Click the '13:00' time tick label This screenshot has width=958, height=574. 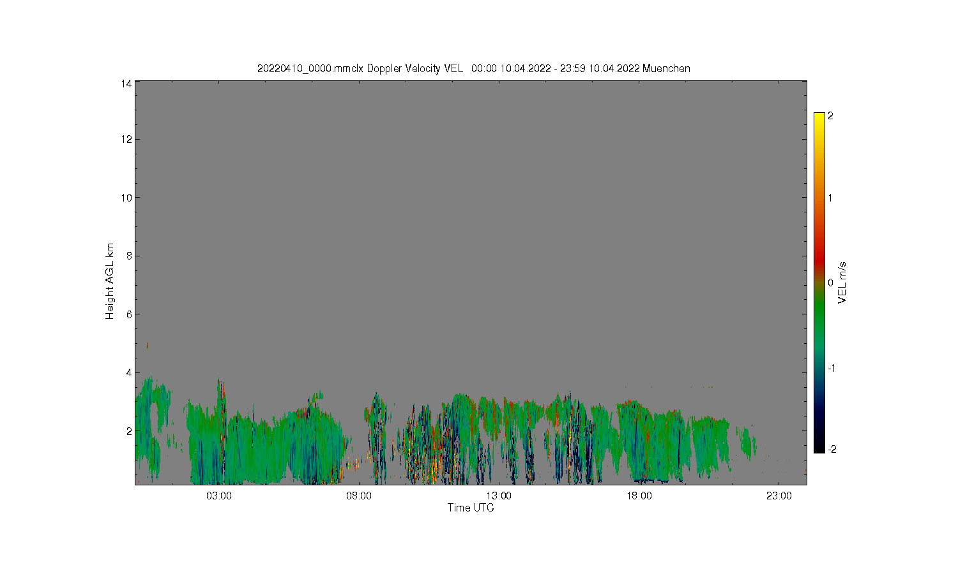pyautogui.click(x=499, y=496)
